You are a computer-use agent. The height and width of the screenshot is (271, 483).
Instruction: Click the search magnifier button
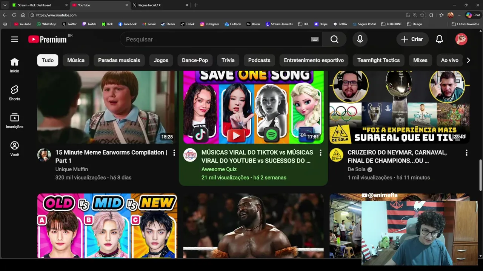tap(334, 39)
